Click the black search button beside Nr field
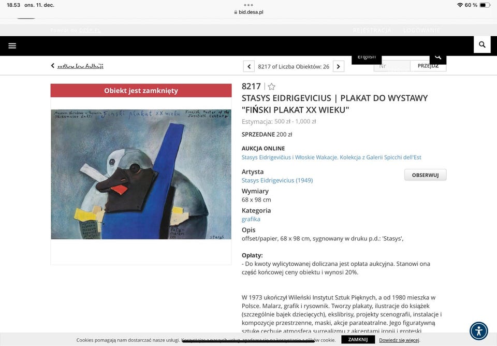497x346 pixels. (438, 58)
